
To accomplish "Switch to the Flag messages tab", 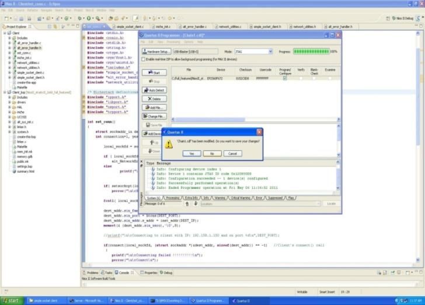I will 291,198.
